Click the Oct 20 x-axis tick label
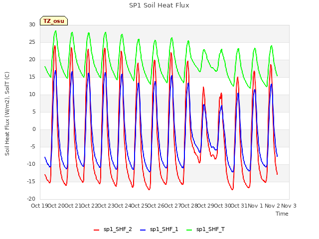This screenshot has height=239, width=319. coord(56,206)
